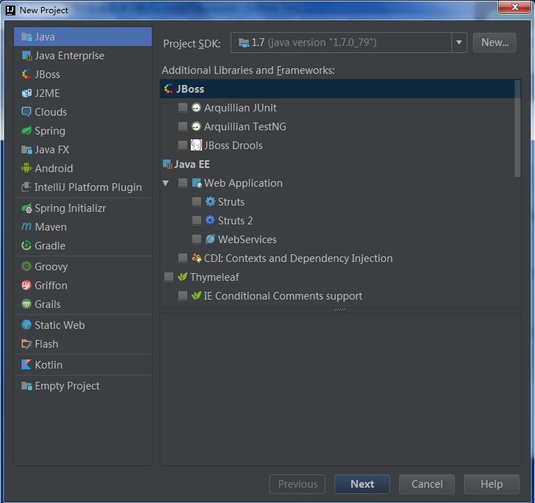Click the splitter handle below frameworks list

click(340, 309)
